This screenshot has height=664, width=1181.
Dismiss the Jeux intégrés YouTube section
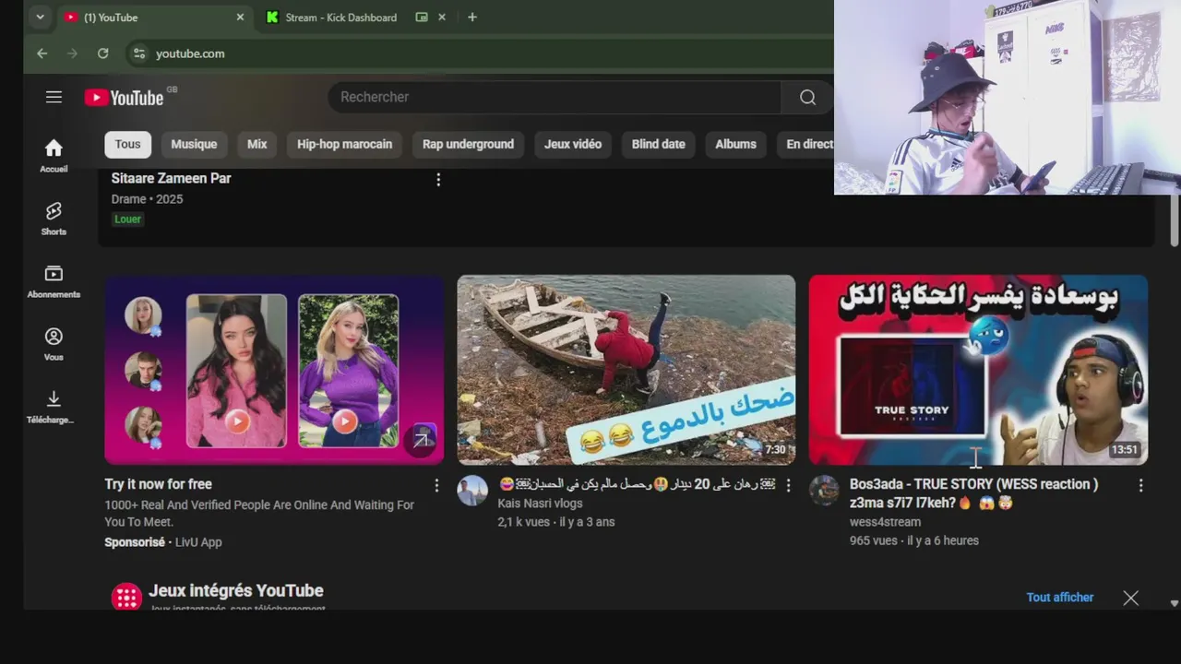(x=1130, y=598)
